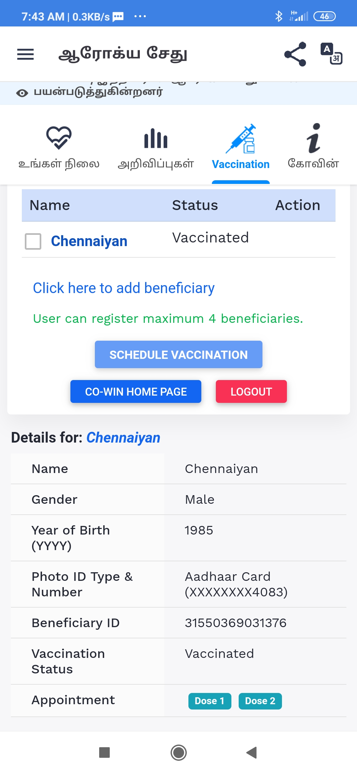Select the syringe Vaccination icon
Image resolution: width=357 pixels, height=774 pixels.
coord(241,139)
